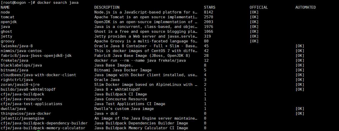Select the 'ghost' image name
Screen dimensions: 339x131
(6, 31)
